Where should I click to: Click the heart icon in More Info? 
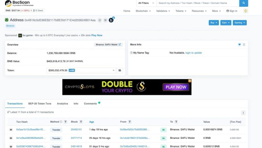click(239, 44)
